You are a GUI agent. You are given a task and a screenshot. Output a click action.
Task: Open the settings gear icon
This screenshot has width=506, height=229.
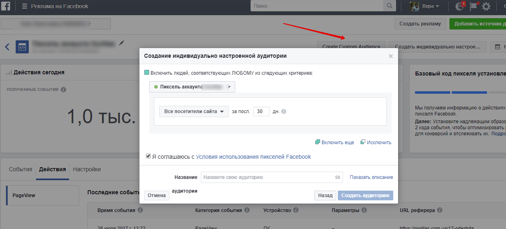(x=486, y=6)
